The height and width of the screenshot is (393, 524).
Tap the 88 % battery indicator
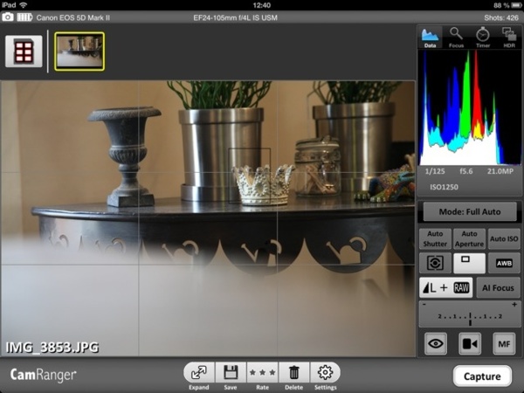[507, 5]
